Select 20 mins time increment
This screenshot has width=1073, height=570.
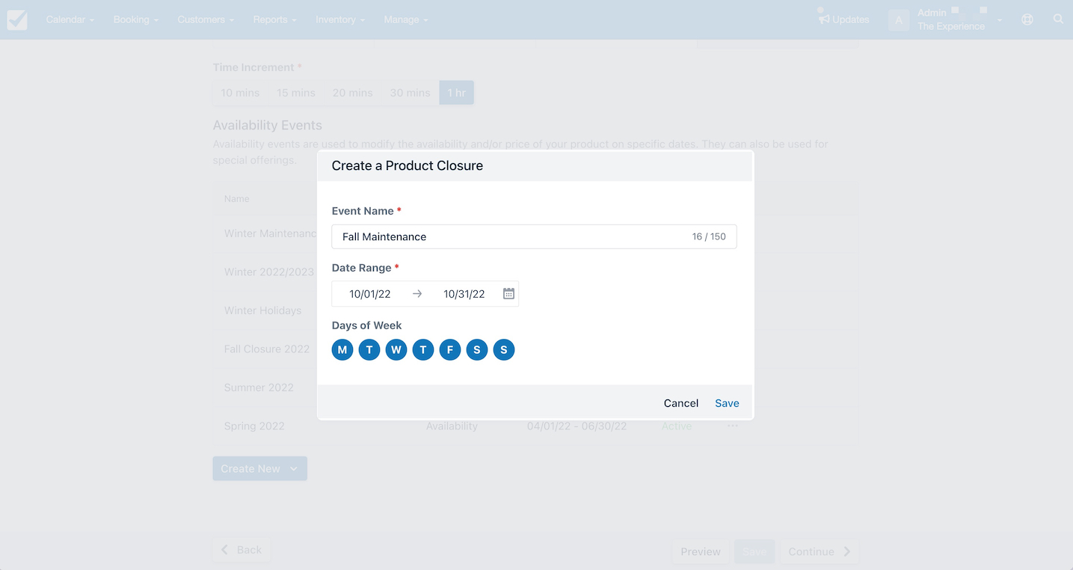pyautogui.click(x=352, y=93)
